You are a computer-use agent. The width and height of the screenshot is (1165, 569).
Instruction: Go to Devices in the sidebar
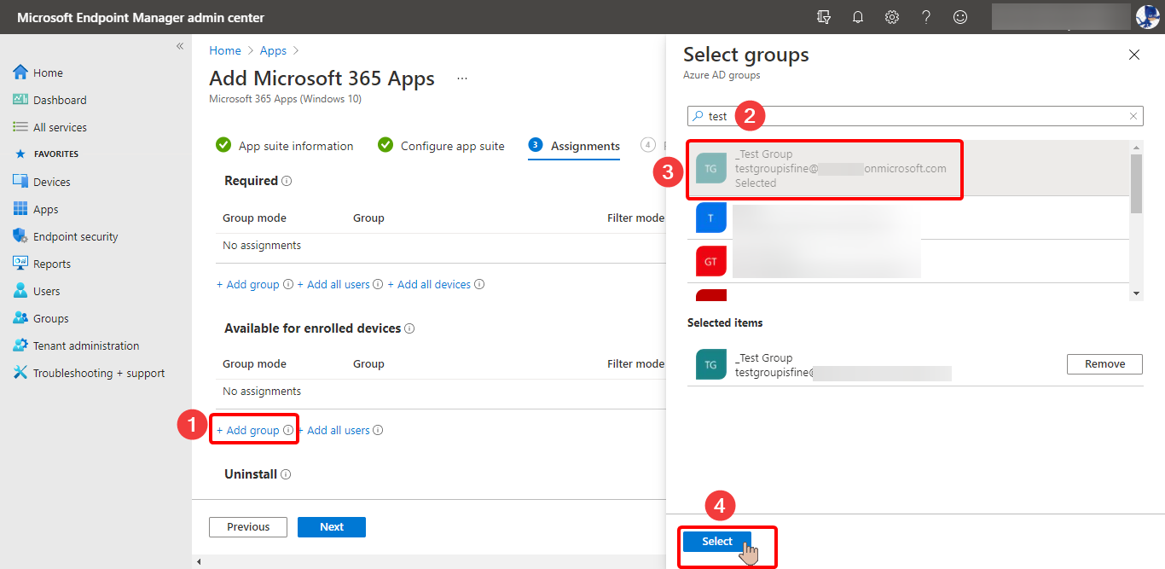pos(51,182)
